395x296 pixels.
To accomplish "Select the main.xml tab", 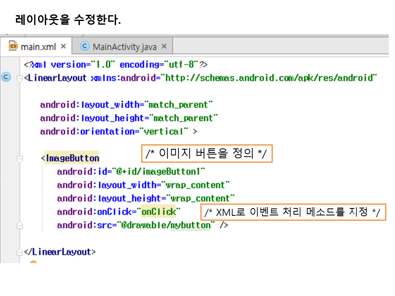I will [38, 46].
